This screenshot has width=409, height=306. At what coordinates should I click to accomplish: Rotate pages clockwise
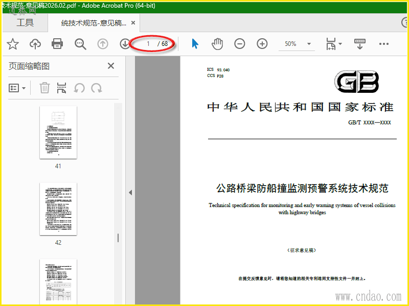click(97, 88)
